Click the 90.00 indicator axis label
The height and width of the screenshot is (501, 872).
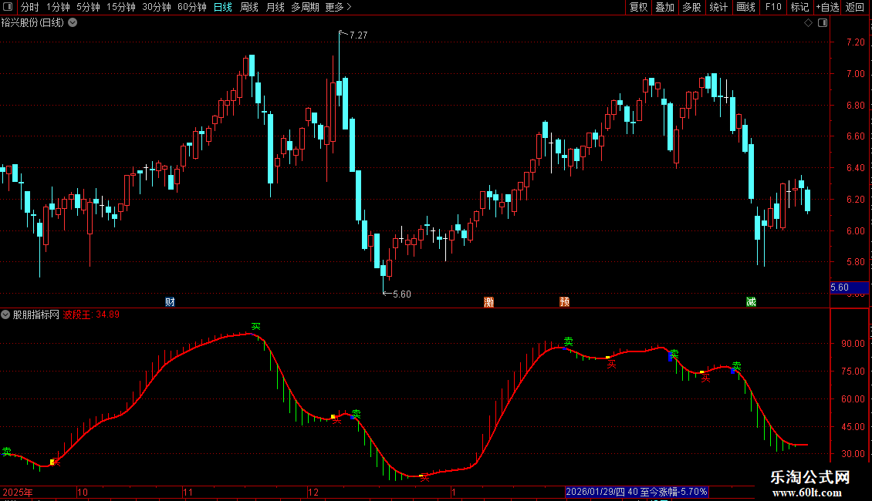(853, 344)
